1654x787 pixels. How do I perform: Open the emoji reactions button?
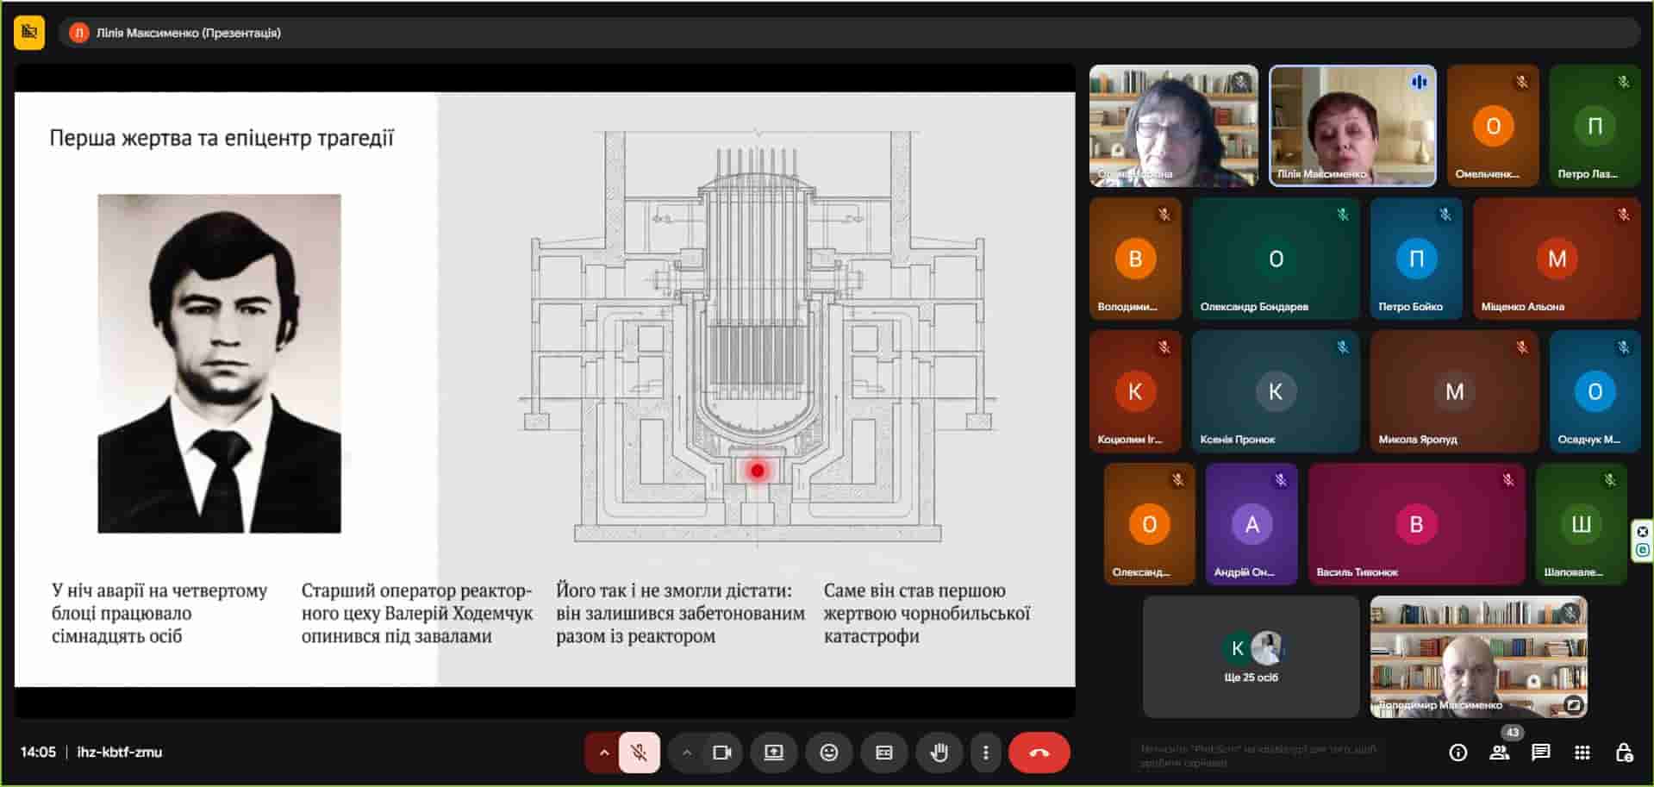(x=828, y=753)
